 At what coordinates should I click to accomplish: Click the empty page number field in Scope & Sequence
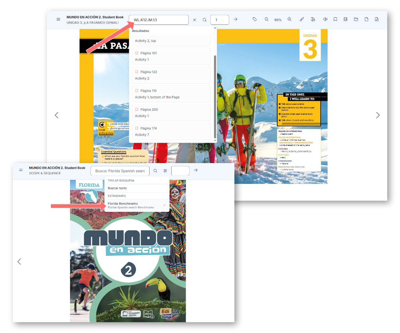tap(180, 171)
